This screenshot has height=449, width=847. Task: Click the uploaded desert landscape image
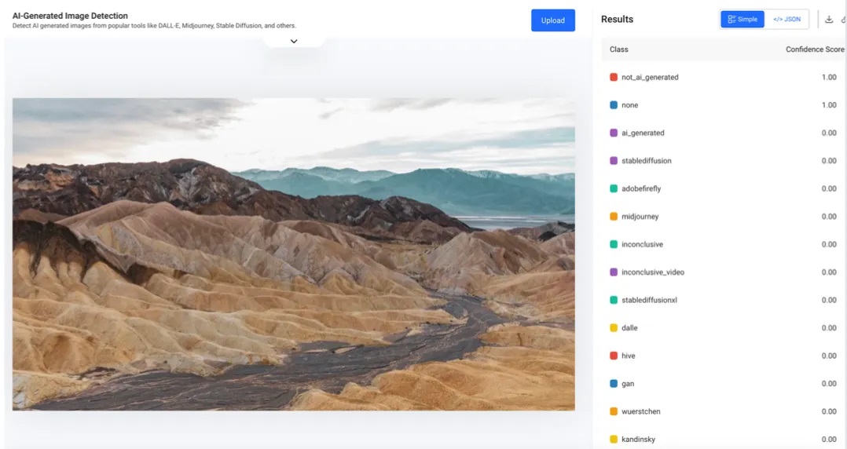[x=293, y=254]
